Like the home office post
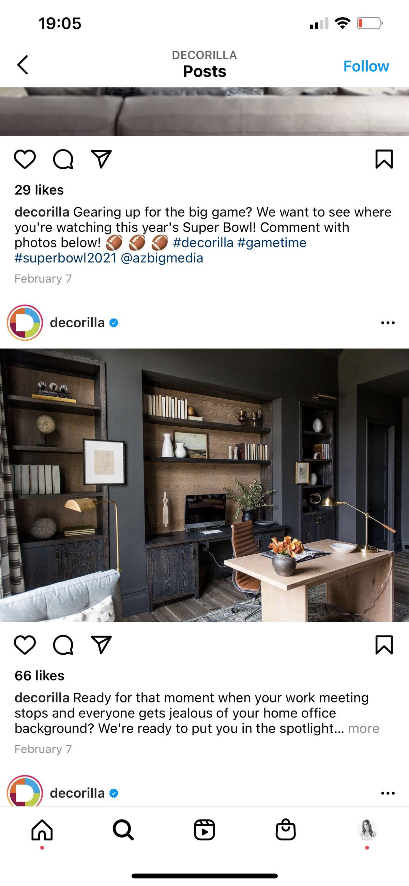 coord(25,645)
